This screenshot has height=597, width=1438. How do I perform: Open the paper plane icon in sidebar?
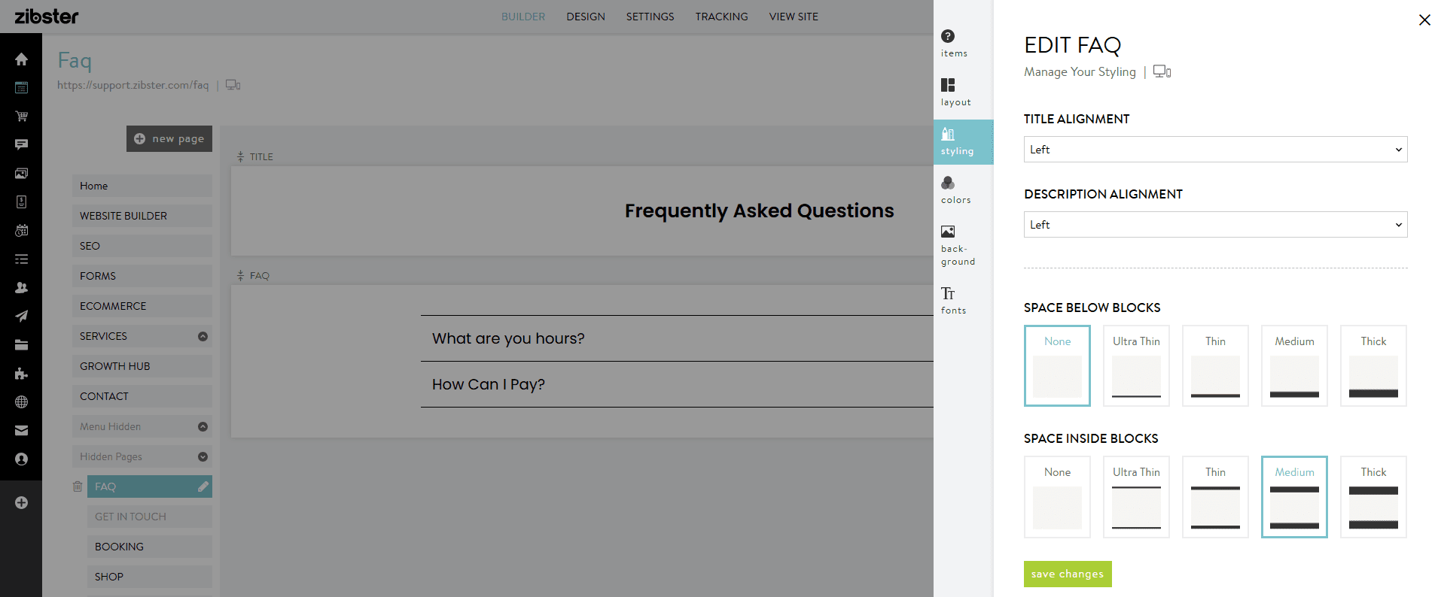pos(21,316)
